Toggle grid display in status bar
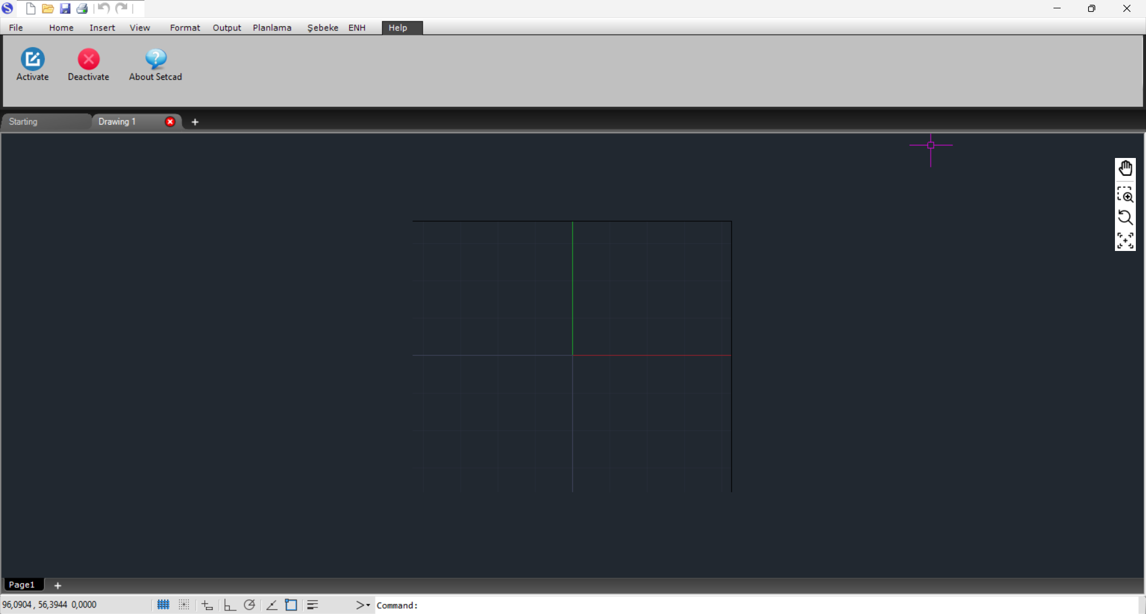Screen dimensions: 1146x614 click(x=163, y=604)
